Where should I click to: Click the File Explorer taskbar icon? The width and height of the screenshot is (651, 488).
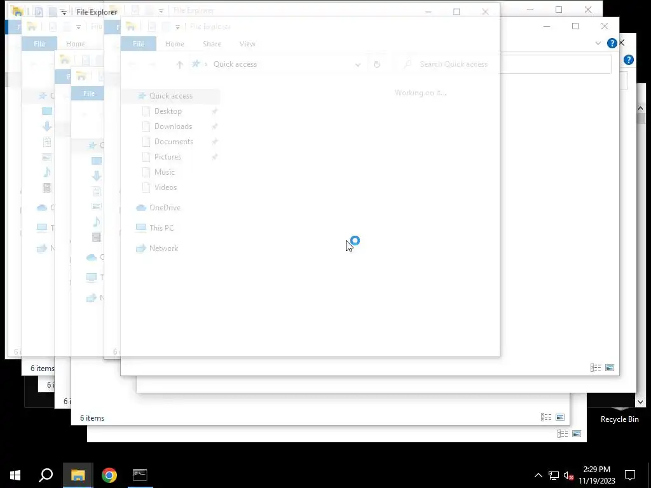pyautogui.click(x=78, y=475)
